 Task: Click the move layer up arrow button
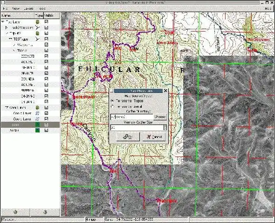15,212
